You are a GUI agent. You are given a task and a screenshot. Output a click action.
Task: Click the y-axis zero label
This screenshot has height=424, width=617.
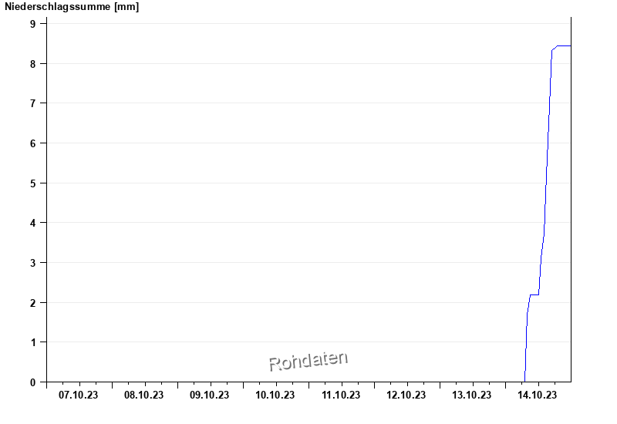pyautogui.click(x=33, y=382)
